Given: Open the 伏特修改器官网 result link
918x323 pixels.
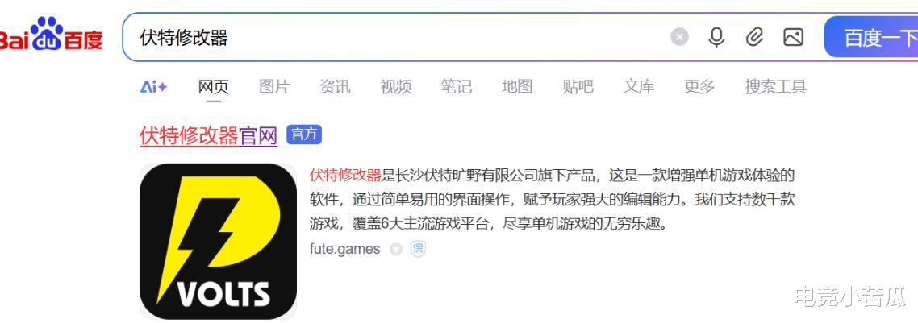Looking at the screenshot, I should (208, 135).
